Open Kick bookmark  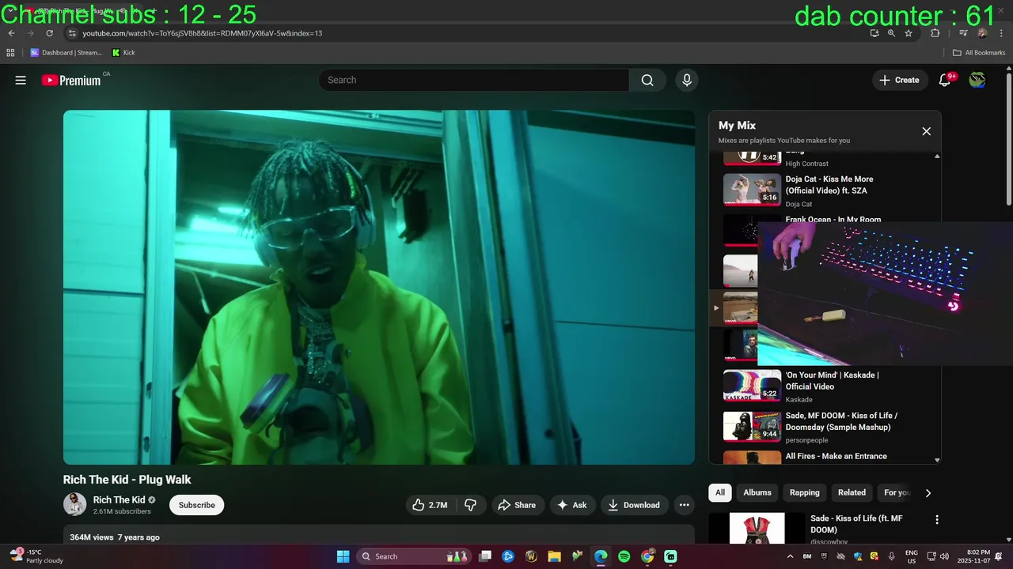123,53
